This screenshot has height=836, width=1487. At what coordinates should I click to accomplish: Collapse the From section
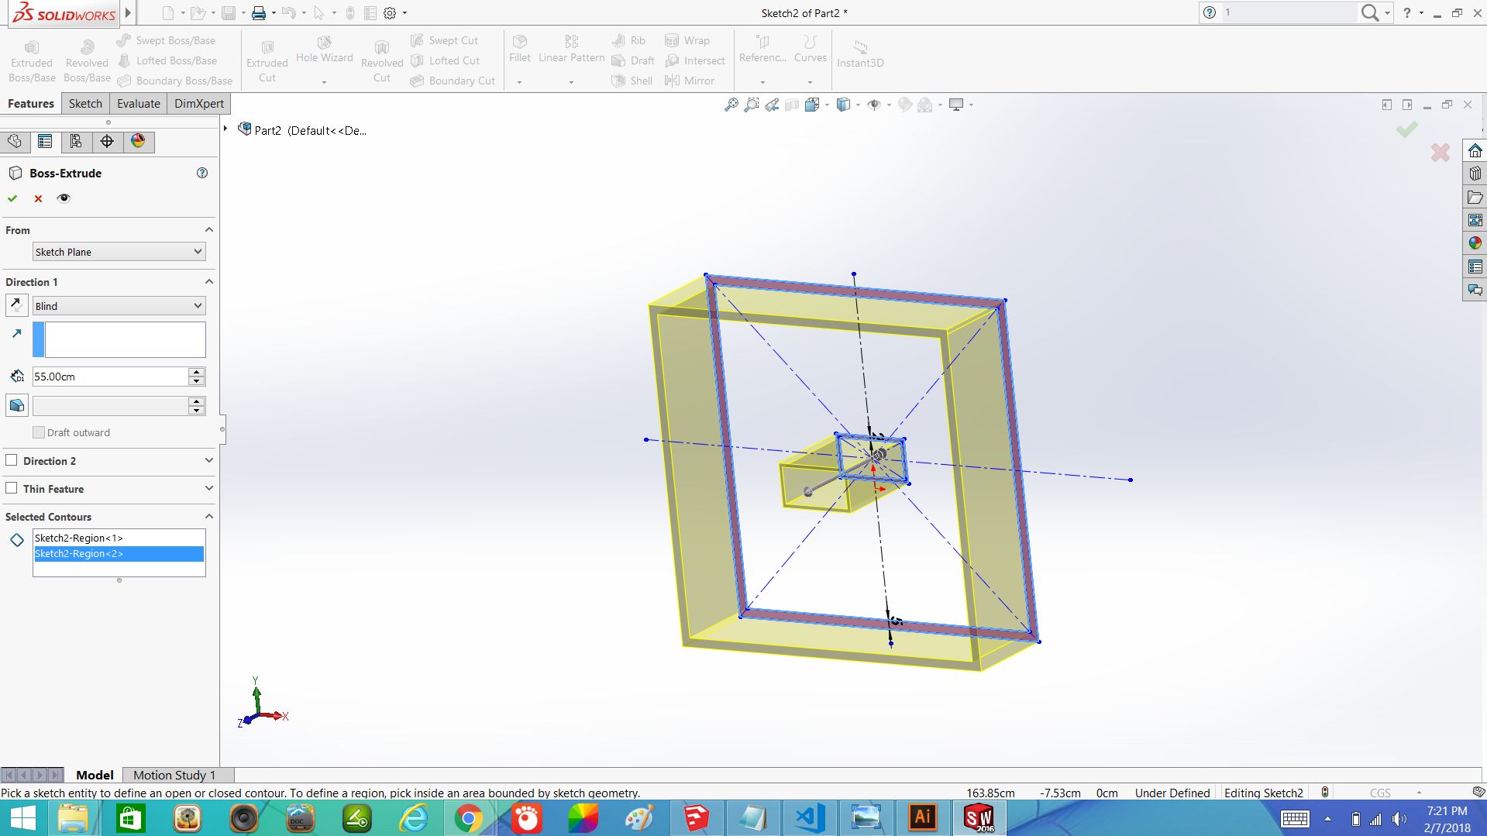click(x=208, y=230)
